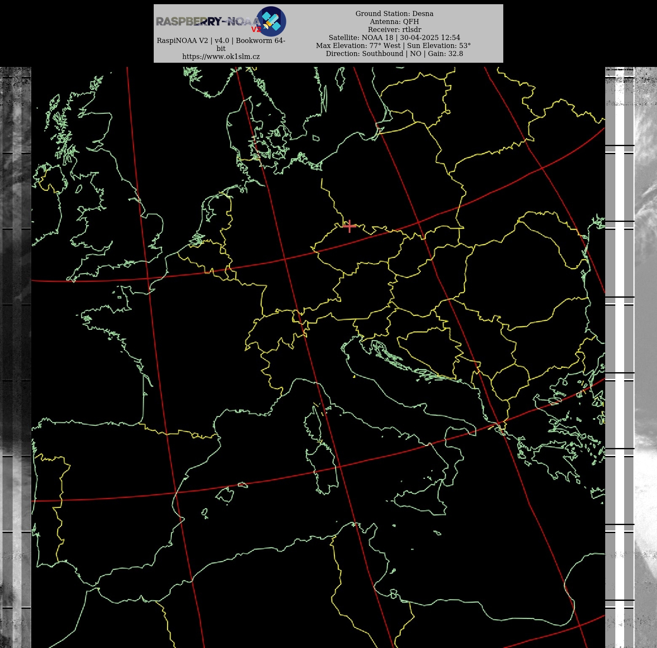Click the 'Satellite: NOAA 18' text
This screenshot has width=657, height=648.
pyautogui.click(x=361, y=37)
